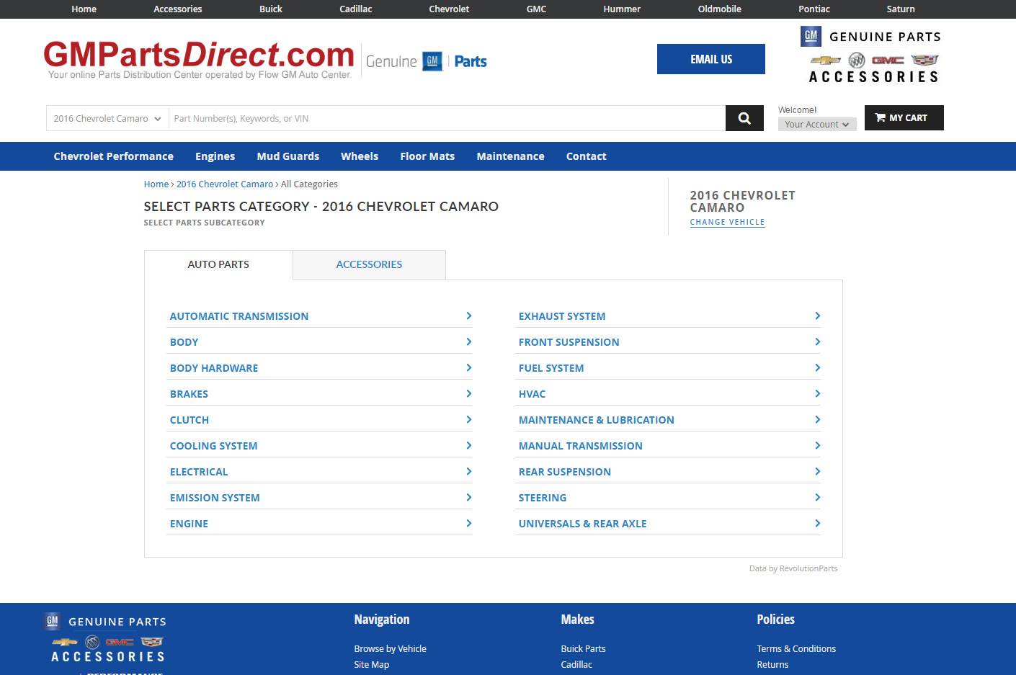Open Maintenance menu item
This screenshot has height=675, width=1016.
510,156
